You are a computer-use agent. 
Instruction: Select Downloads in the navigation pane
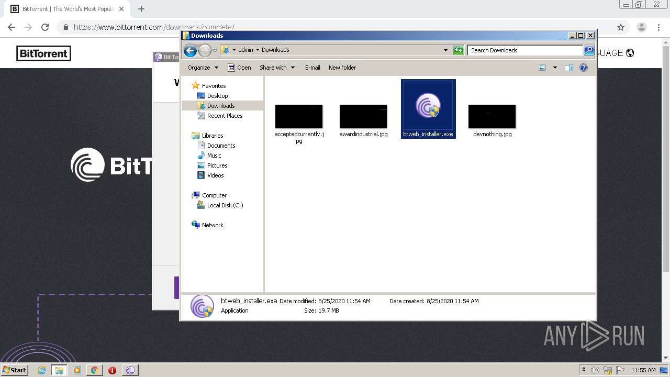[216, 106]
